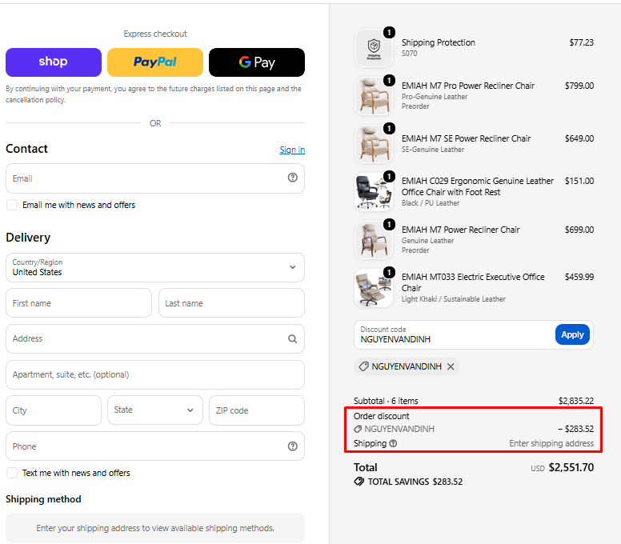The image size is (621, 544).
Task: Select Google Pay express checkout
Action: pos(257,62)
